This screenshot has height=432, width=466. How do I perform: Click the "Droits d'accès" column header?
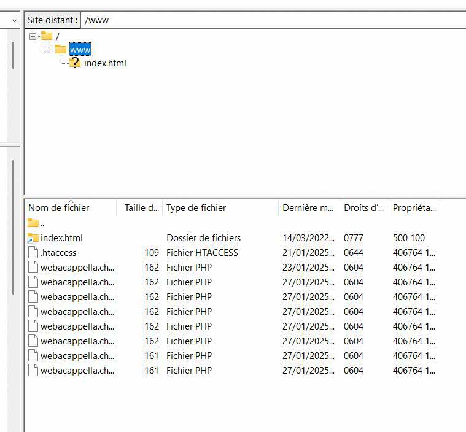pyautogui.click(x=364, y=208)
